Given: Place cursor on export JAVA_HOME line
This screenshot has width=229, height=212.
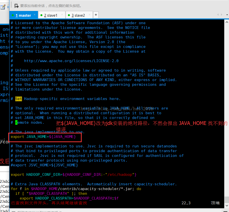Looking at the screenshot, I should (43, 137).
